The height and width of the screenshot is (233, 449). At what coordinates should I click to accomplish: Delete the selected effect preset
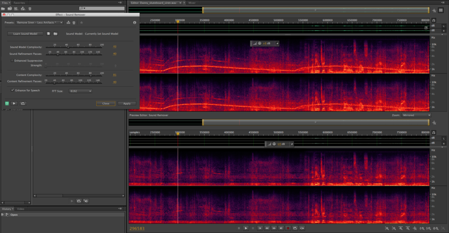click(x=74, y=22)
